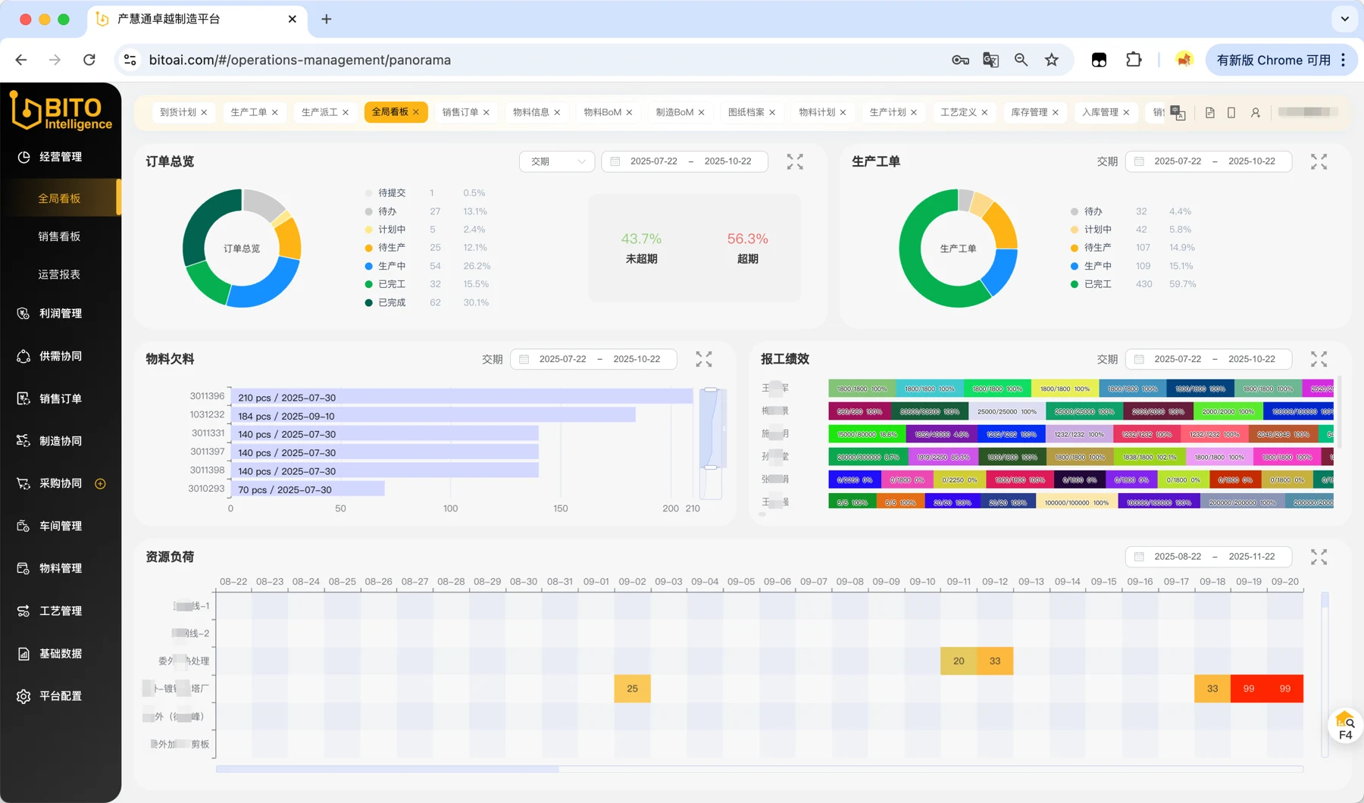The height and width of the screenshot is (803, 1364).
Task: Open 车间管理 in sidebar
Action: pos(61,526)
